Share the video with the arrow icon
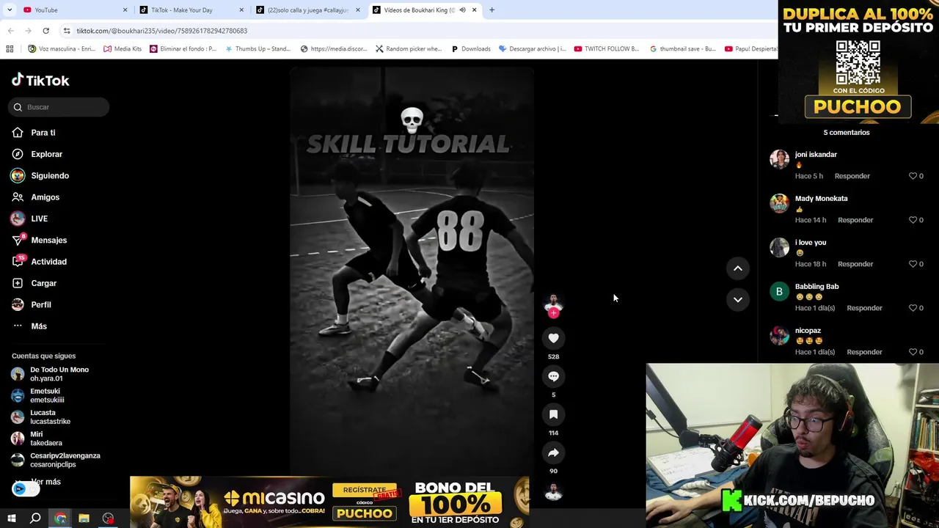 (x=553, y=452)
